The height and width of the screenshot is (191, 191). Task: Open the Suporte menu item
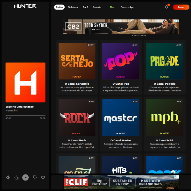pos(97,7)
